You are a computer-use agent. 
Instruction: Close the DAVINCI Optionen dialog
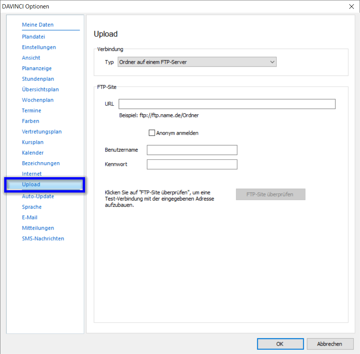coord(351,7)
